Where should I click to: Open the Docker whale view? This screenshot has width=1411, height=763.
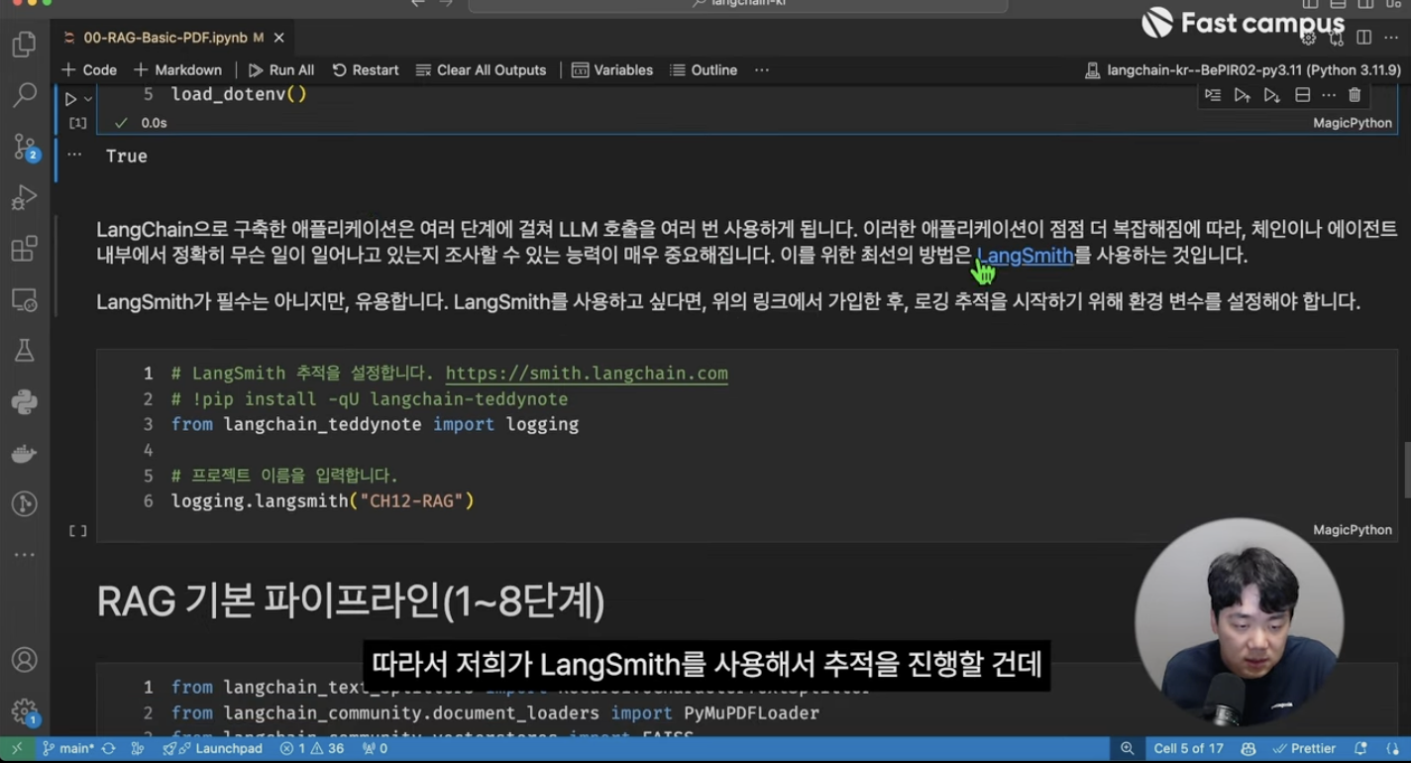24,453
